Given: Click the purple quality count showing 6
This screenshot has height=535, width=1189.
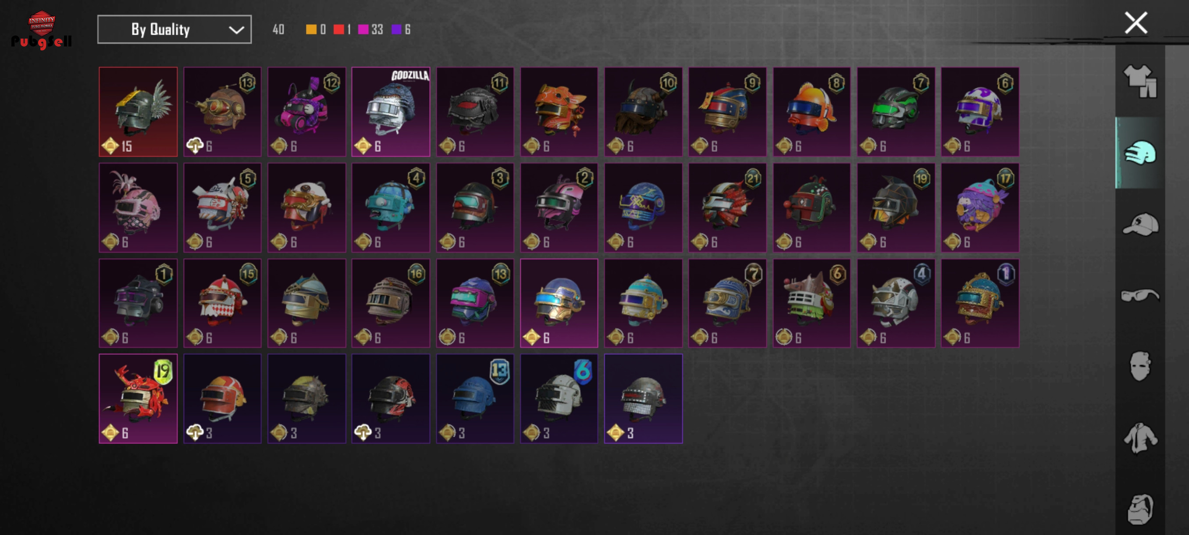Looking at the screenshot, I should tap(401, 29).
